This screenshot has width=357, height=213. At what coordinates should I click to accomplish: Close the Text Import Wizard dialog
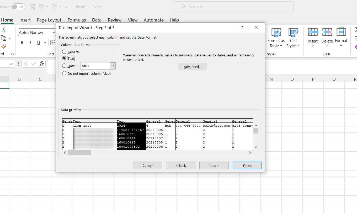click(257, 28)
